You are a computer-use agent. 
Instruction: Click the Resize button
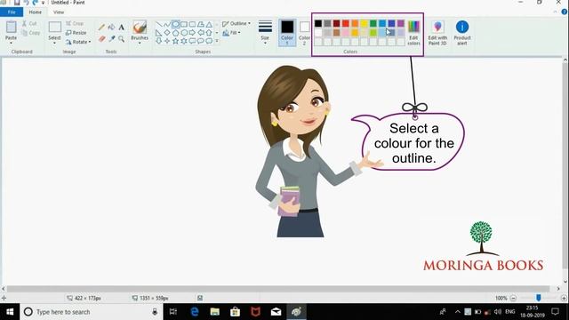tap(76, 33)
